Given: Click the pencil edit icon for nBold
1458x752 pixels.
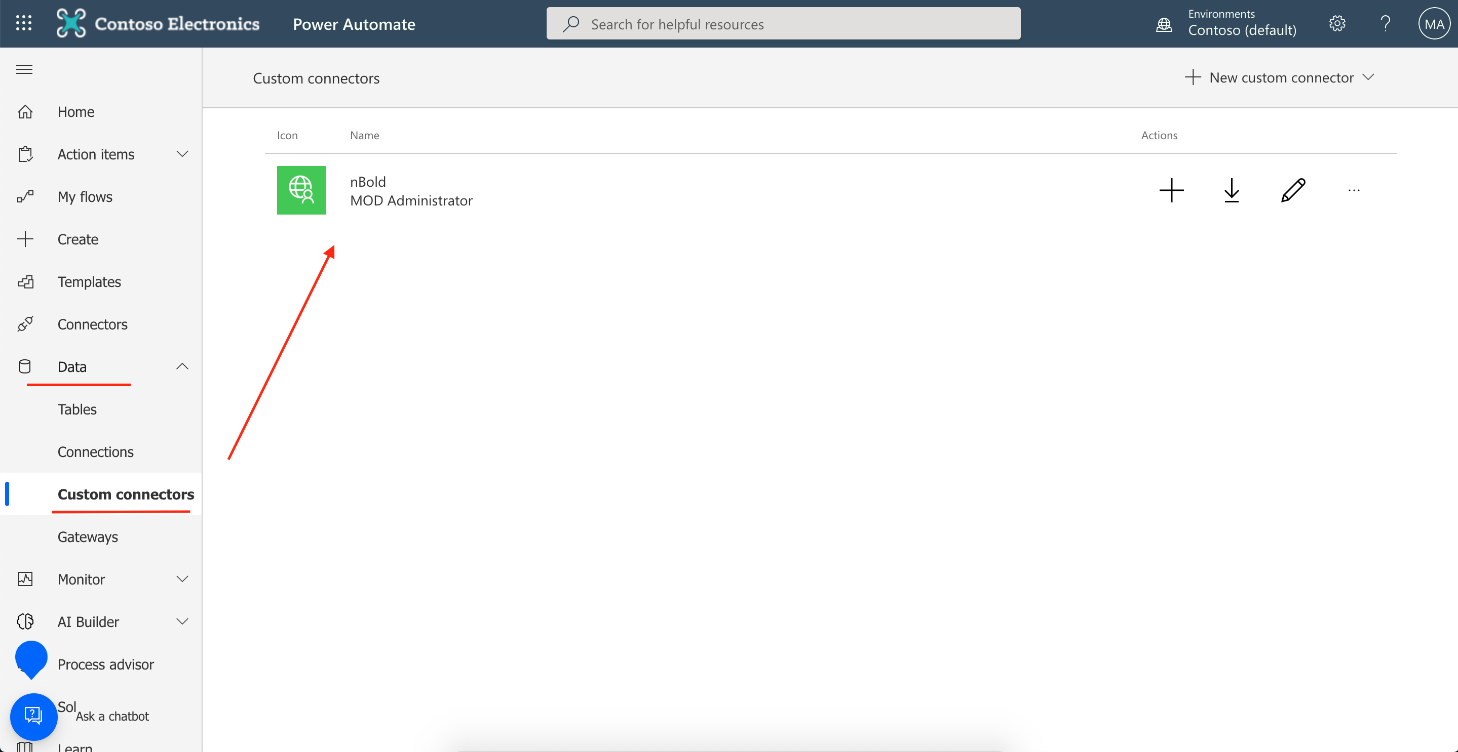Looking at the screenshot, I should coord(1293,191).
